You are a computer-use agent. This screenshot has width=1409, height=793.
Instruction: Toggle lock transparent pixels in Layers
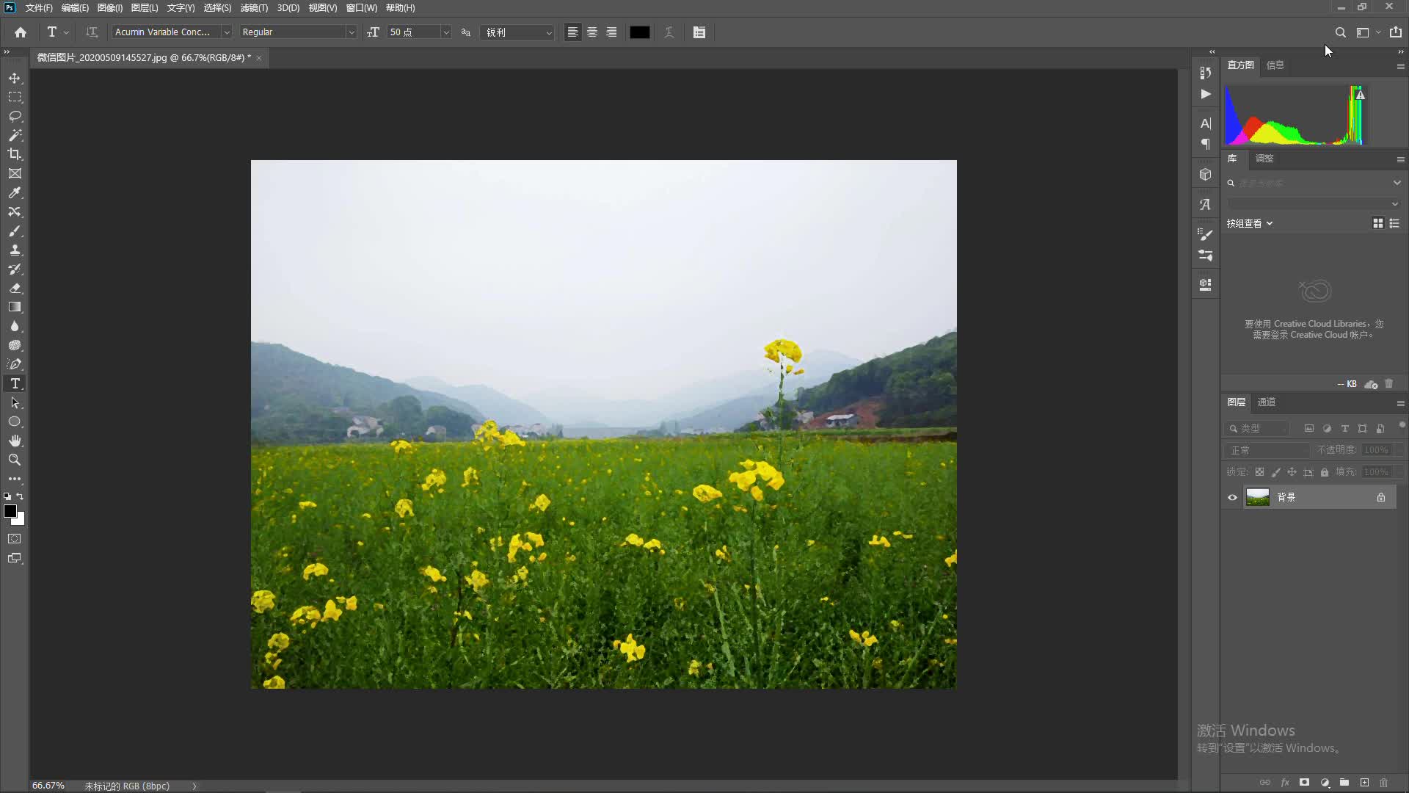[x=1259, y=472]
